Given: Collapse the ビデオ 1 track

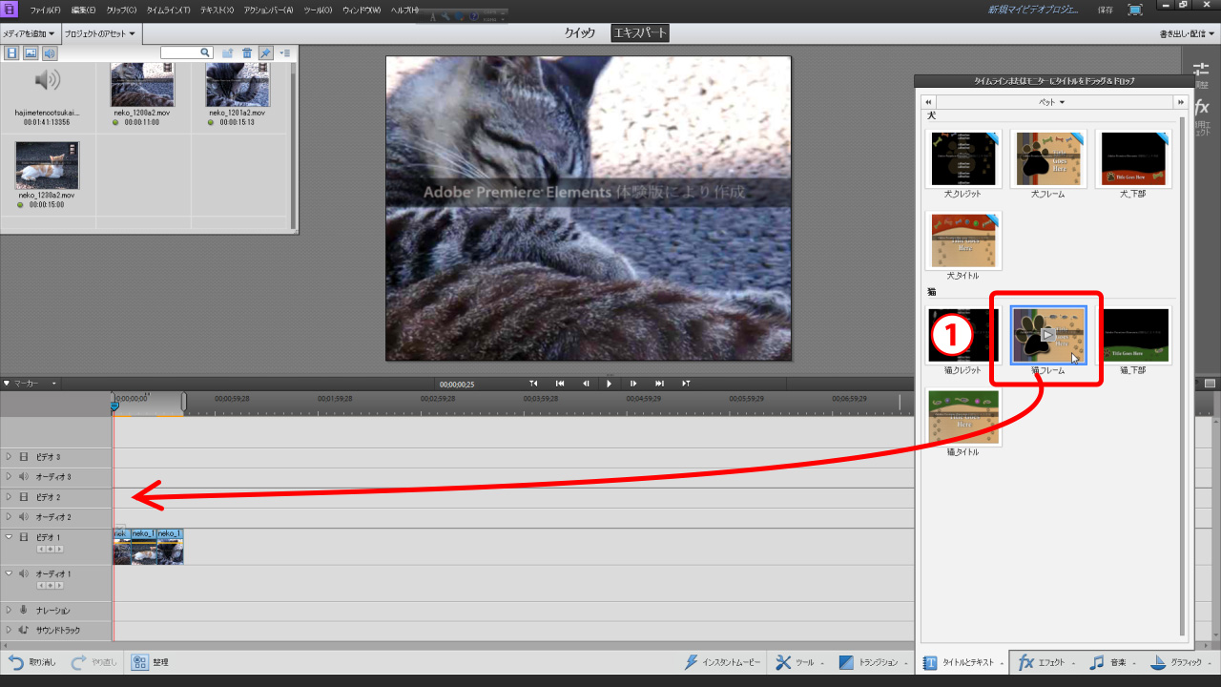Looking at the screenshot, I should pos(9,537).
